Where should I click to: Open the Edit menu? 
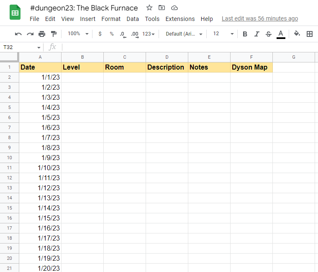pos(50,19)
